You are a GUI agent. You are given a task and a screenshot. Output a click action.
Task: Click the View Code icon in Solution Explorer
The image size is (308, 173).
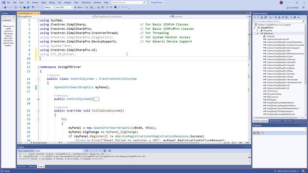pyautogui.click(x=291, y=17)
